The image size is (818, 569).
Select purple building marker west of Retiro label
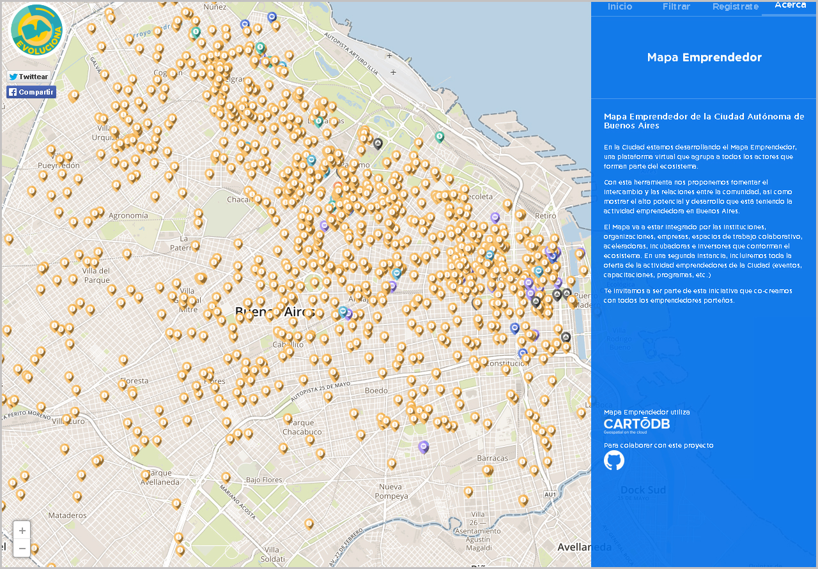(x=495, y=218)
